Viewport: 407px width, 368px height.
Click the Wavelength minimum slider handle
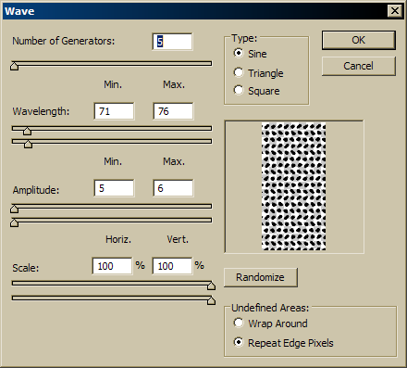[x=27, y=131]
